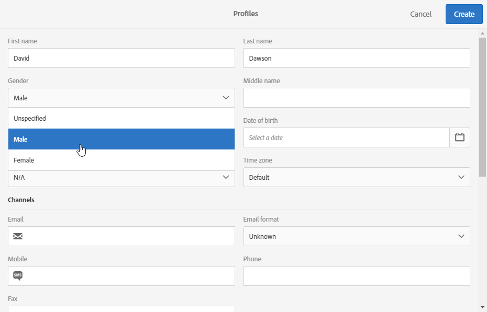Cancel the profile creation

point(420,14)
